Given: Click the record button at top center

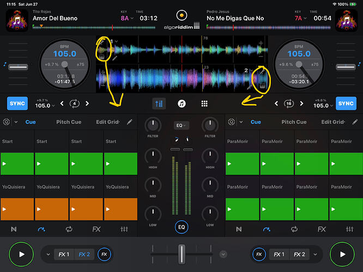Looking at the screenshot, I should (181, 15).
